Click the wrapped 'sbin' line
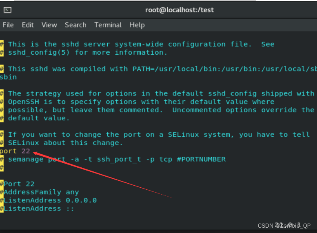This screenshot has height=233, width=317. [8, 77]
